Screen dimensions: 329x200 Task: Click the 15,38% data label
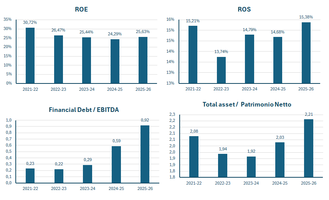click(306, 17)
